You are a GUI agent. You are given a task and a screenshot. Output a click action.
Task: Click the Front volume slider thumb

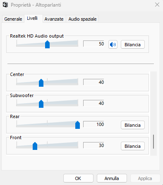coord(35,146)
